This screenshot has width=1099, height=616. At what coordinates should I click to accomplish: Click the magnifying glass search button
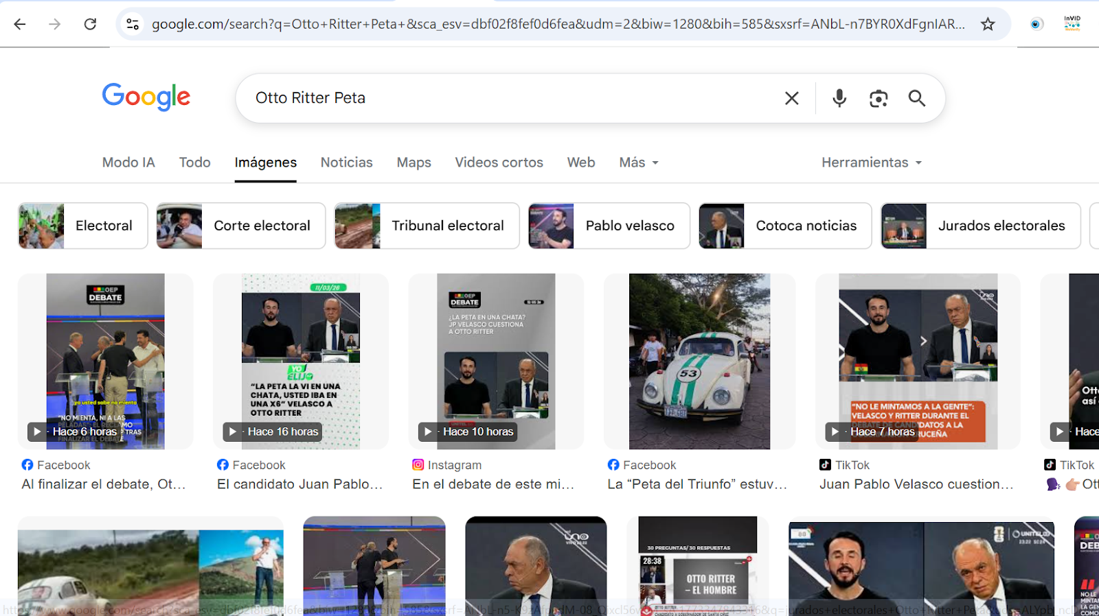[x=916, y=98]
